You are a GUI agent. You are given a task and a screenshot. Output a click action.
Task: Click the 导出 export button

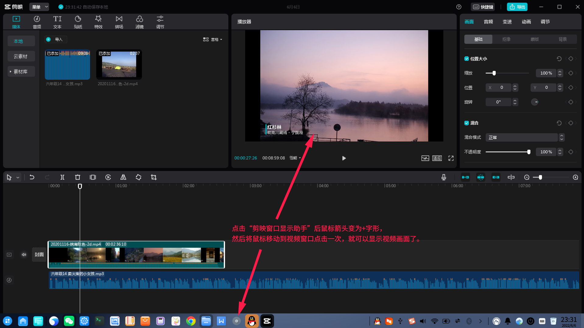(517, 7)
